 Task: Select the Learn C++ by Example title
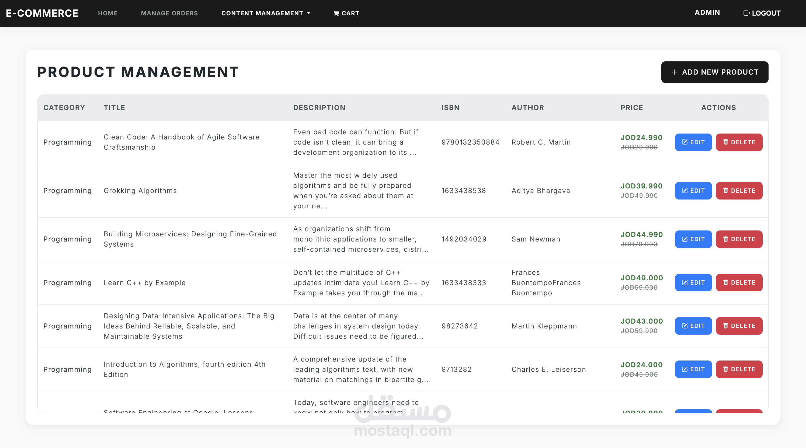[x=145, y=283]
